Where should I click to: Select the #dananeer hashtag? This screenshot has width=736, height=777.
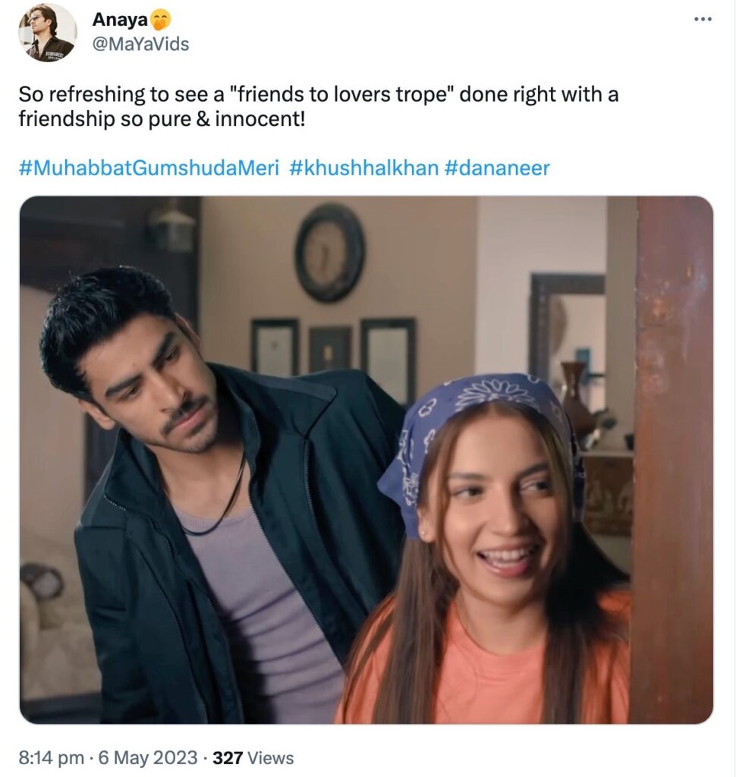(497, 168)
